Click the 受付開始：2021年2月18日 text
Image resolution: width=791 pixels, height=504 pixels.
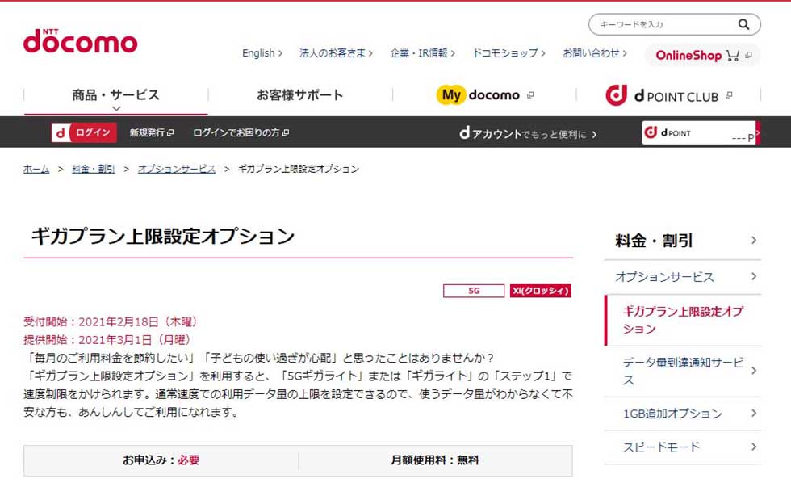[x=111, y=321]
